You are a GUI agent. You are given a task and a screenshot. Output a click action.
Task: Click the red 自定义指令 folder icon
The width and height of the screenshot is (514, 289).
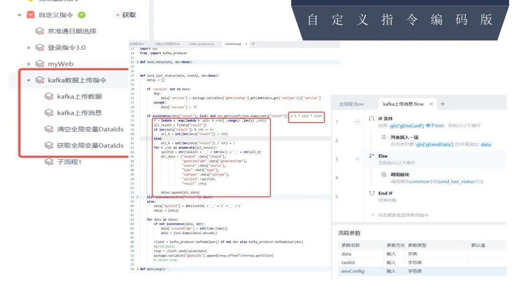(x=30, y=15)
